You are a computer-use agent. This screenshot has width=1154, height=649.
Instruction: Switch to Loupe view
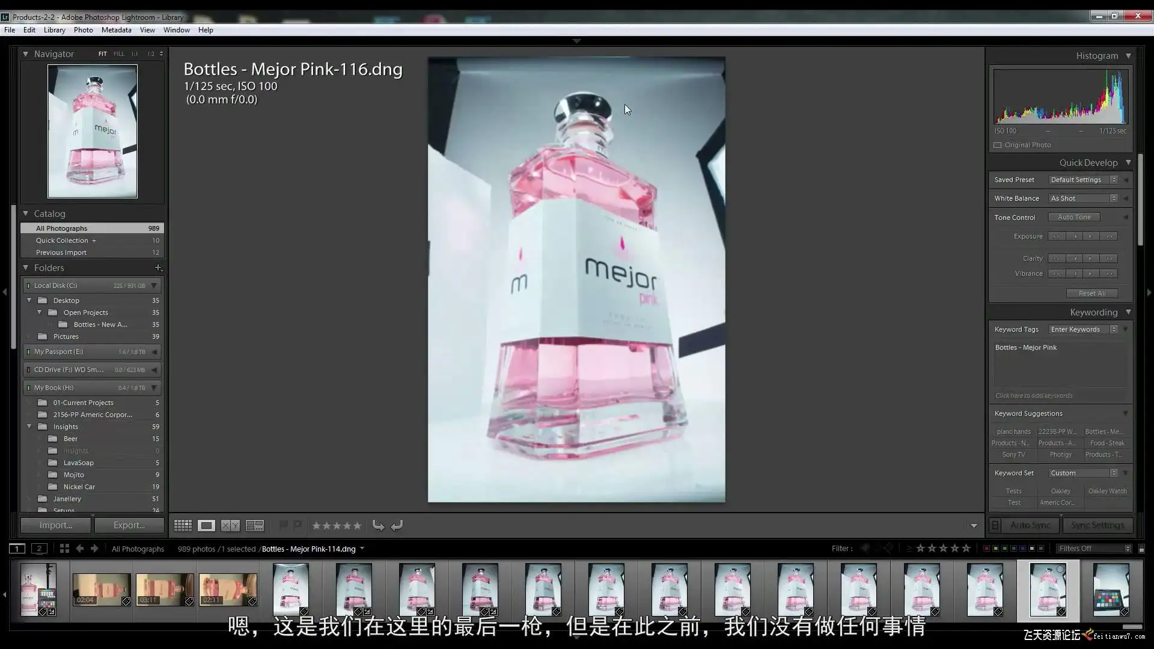(206, 526)
